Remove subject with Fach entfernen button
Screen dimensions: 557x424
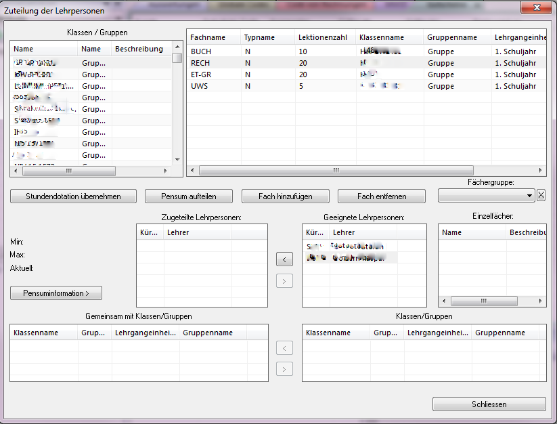(x=382, y=196)
